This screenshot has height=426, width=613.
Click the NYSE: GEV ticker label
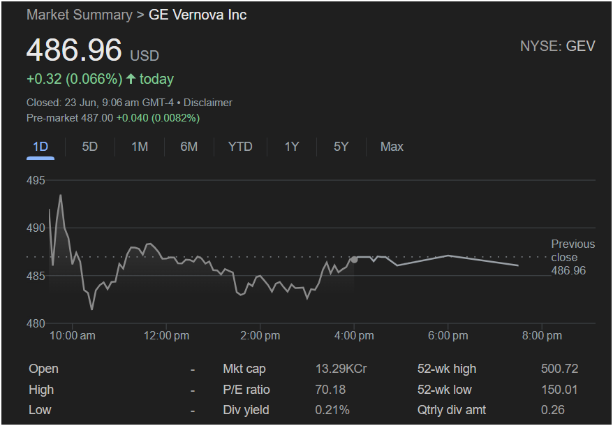tap(557, 46)
